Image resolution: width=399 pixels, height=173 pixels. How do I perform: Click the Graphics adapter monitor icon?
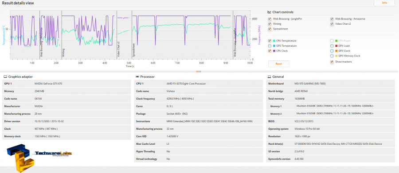[x=5, y=77]
